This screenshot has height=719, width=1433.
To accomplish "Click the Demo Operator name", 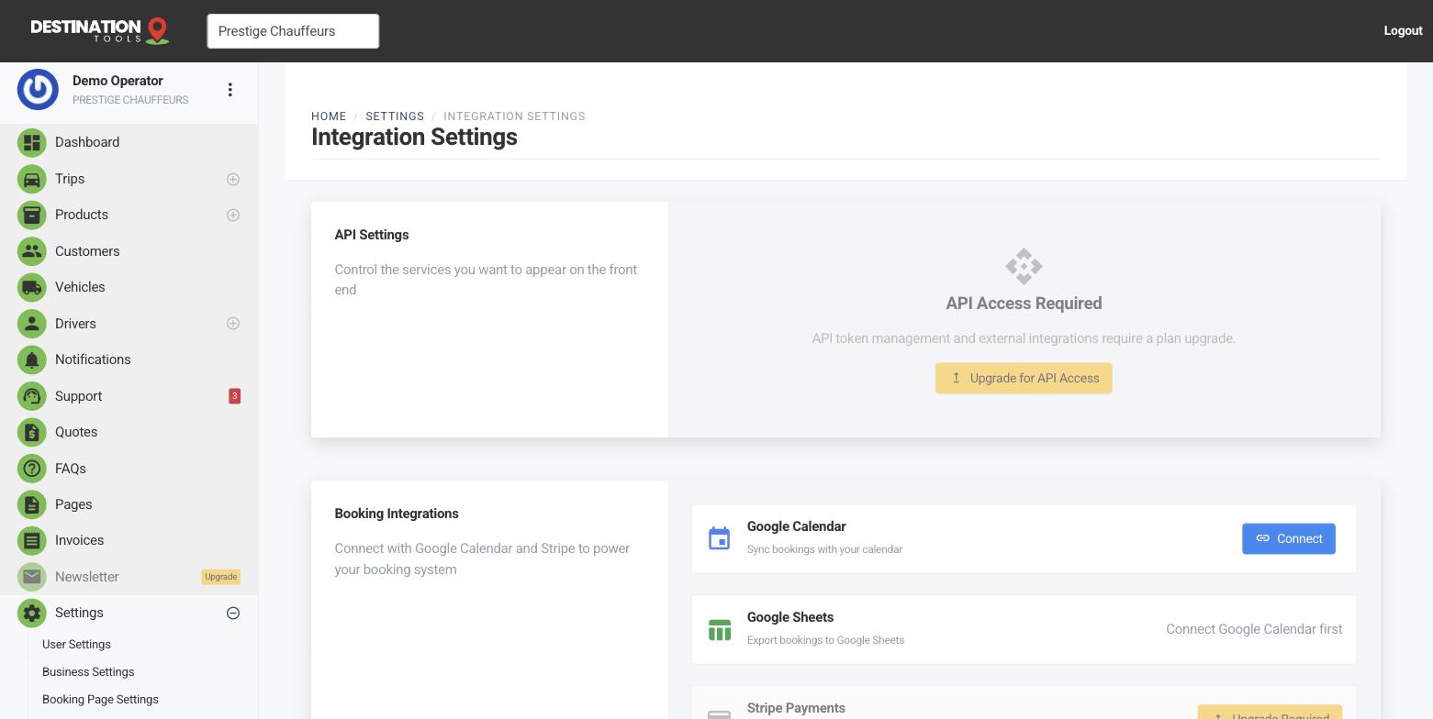I will (118, 81).
